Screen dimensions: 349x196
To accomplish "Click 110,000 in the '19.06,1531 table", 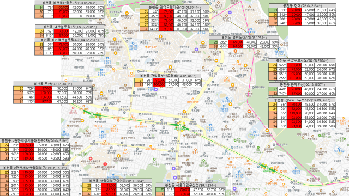I will (x=27, y=172).
